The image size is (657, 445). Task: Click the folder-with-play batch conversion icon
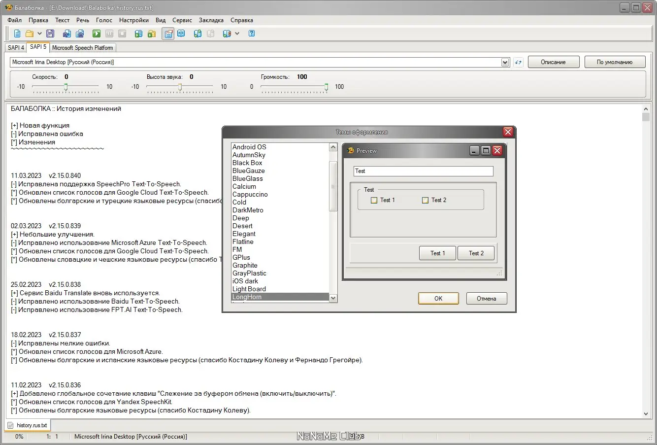[x=152, y=34]
